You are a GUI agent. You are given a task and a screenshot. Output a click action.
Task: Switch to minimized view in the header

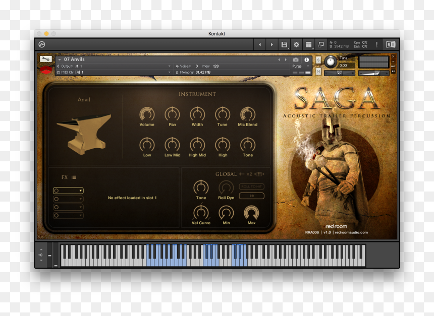pos(321,44)
